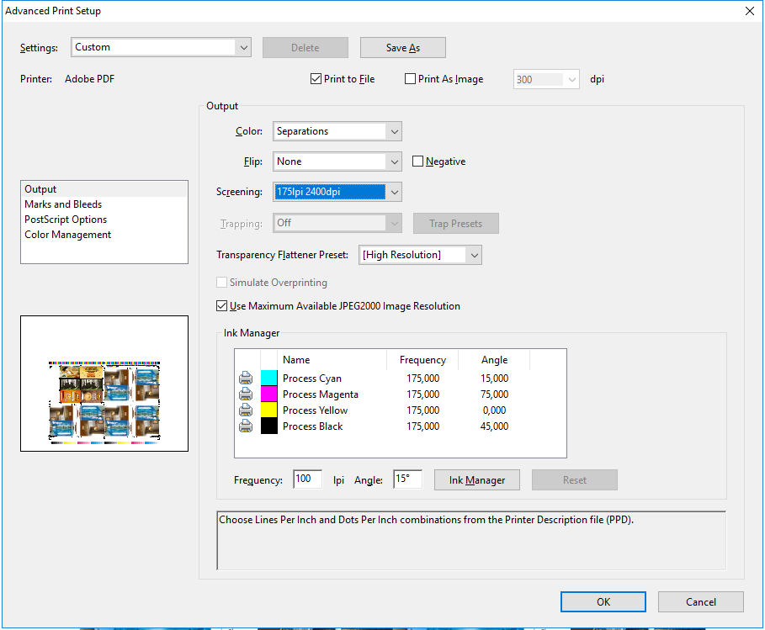Screen dimensions: 765x630
Task: Open the Ink Manager button
Action: [476, 480]
